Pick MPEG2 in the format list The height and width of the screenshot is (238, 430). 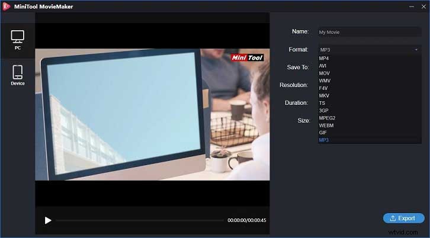point(370,118)
